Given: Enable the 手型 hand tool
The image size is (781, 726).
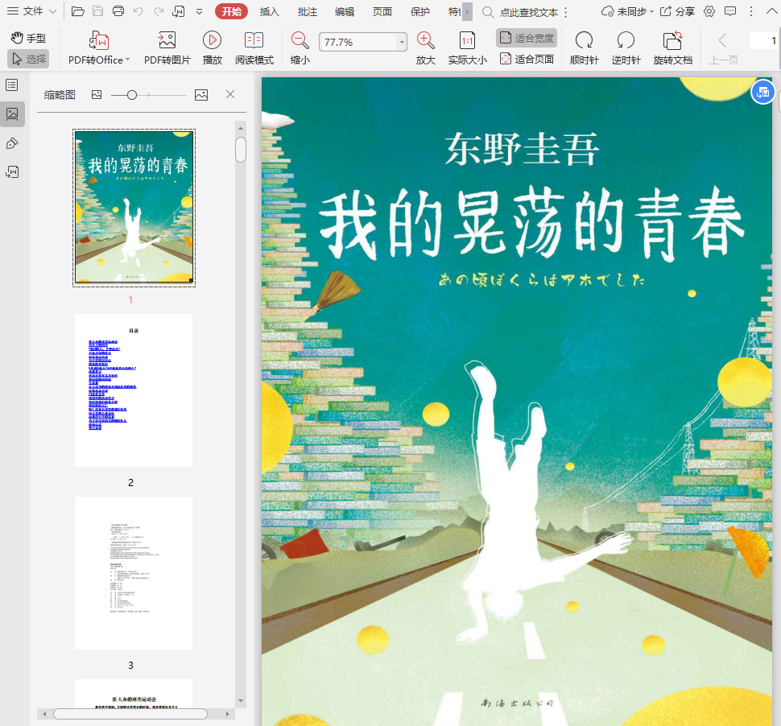Looking at the screenshot, I should tap(29, 38).
